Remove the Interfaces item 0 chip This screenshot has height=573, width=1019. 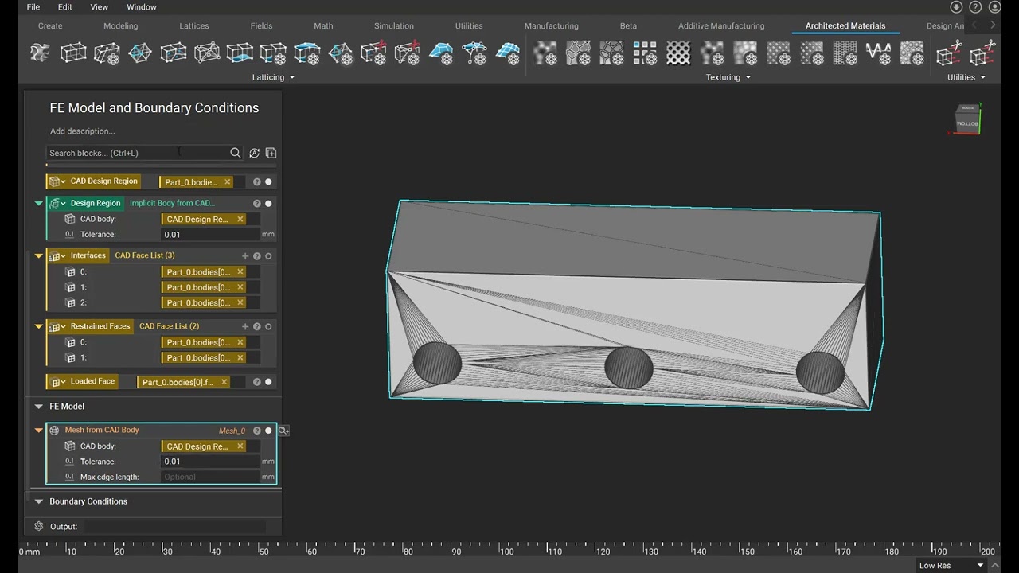pyautogui.click(x=240, y=272)
